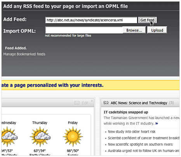Open New scientific spotlight on southern rivers
Screen dimensions: 181x157
click(140, 144)
